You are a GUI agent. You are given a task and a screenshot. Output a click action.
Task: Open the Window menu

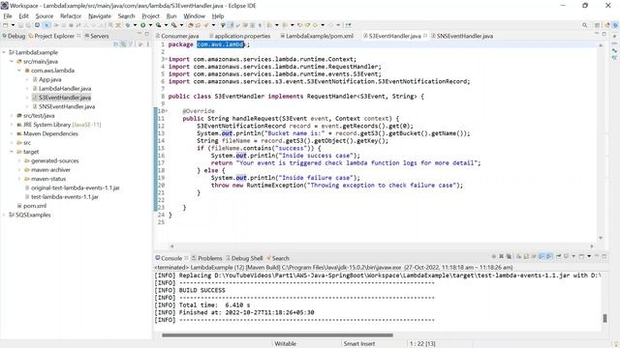(x=194, y=16)
